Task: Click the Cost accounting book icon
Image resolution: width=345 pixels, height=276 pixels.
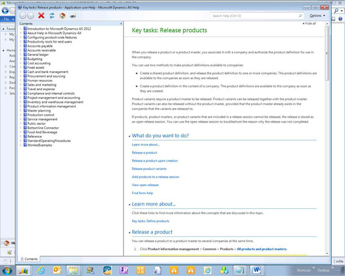Action: pyautogui.click(x=25, y=63)
